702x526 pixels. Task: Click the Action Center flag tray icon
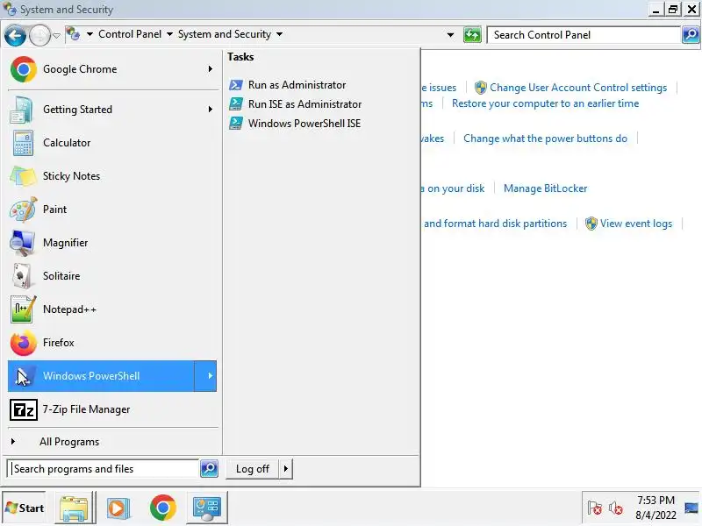pyautogui.click(x=595, y=508)
